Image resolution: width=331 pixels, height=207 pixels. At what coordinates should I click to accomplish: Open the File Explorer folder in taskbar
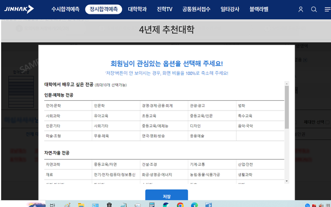[x=81, y=205]
